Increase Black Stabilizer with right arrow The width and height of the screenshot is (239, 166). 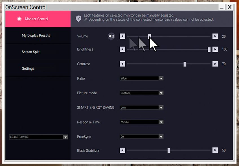click(215, 150)
